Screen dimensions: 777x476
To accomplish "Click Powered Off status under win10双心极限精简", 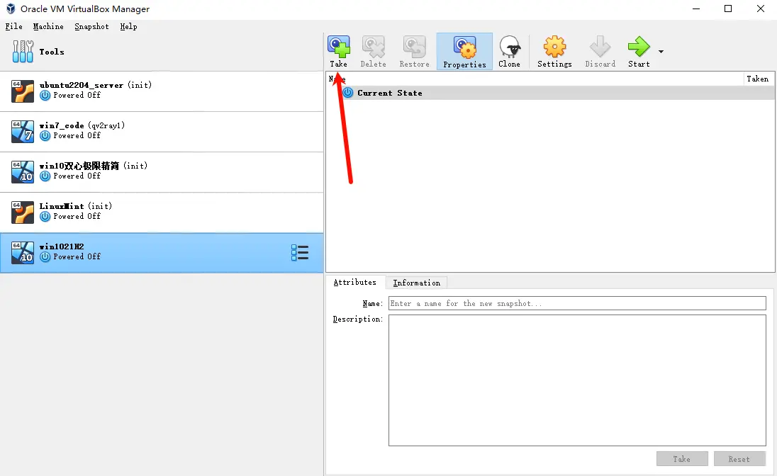I will coord(77,176).
